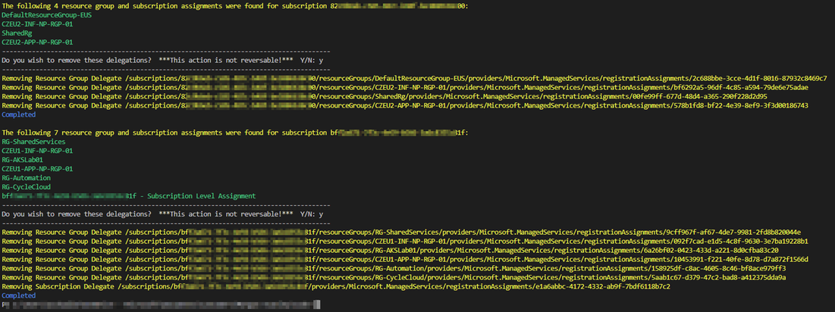This screenshot has height=312, width=835.
Task: Click the removal line ending 9cff967f-af67-4de7-9981-2fd8b820044e
Action: 401,232
